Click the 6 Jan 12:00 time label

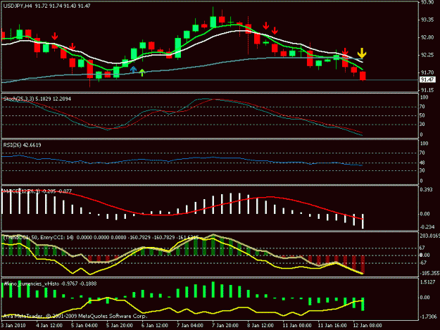[155, 326]
